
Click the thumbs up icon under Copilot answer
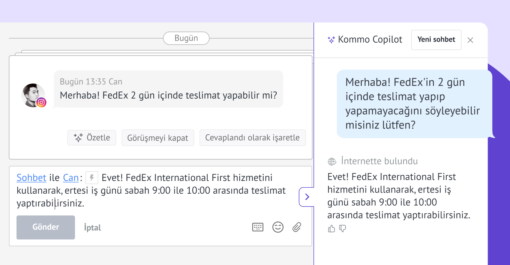(x=331, y=229)
